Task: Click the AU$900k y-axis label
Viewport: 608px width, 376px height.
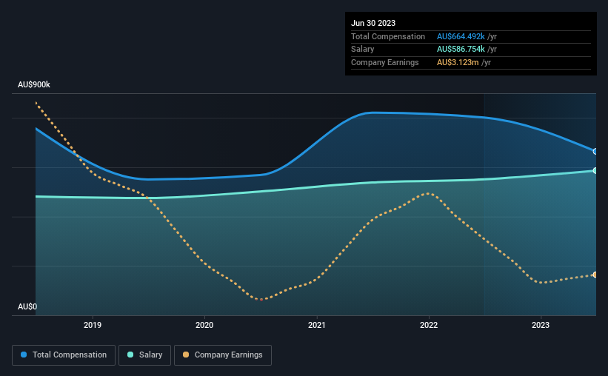Action: (34, 84)
